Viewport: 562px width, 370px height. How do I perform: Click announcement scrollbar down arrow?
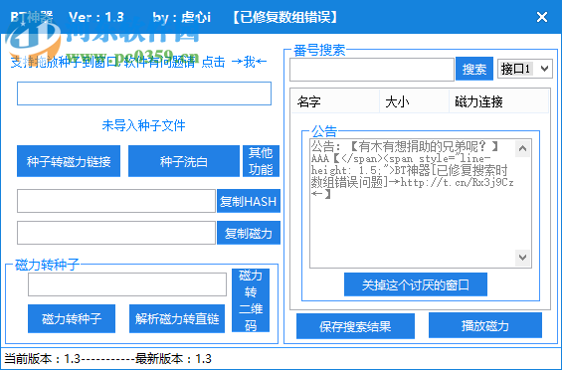pyautogui.click(x=522, y=257)
